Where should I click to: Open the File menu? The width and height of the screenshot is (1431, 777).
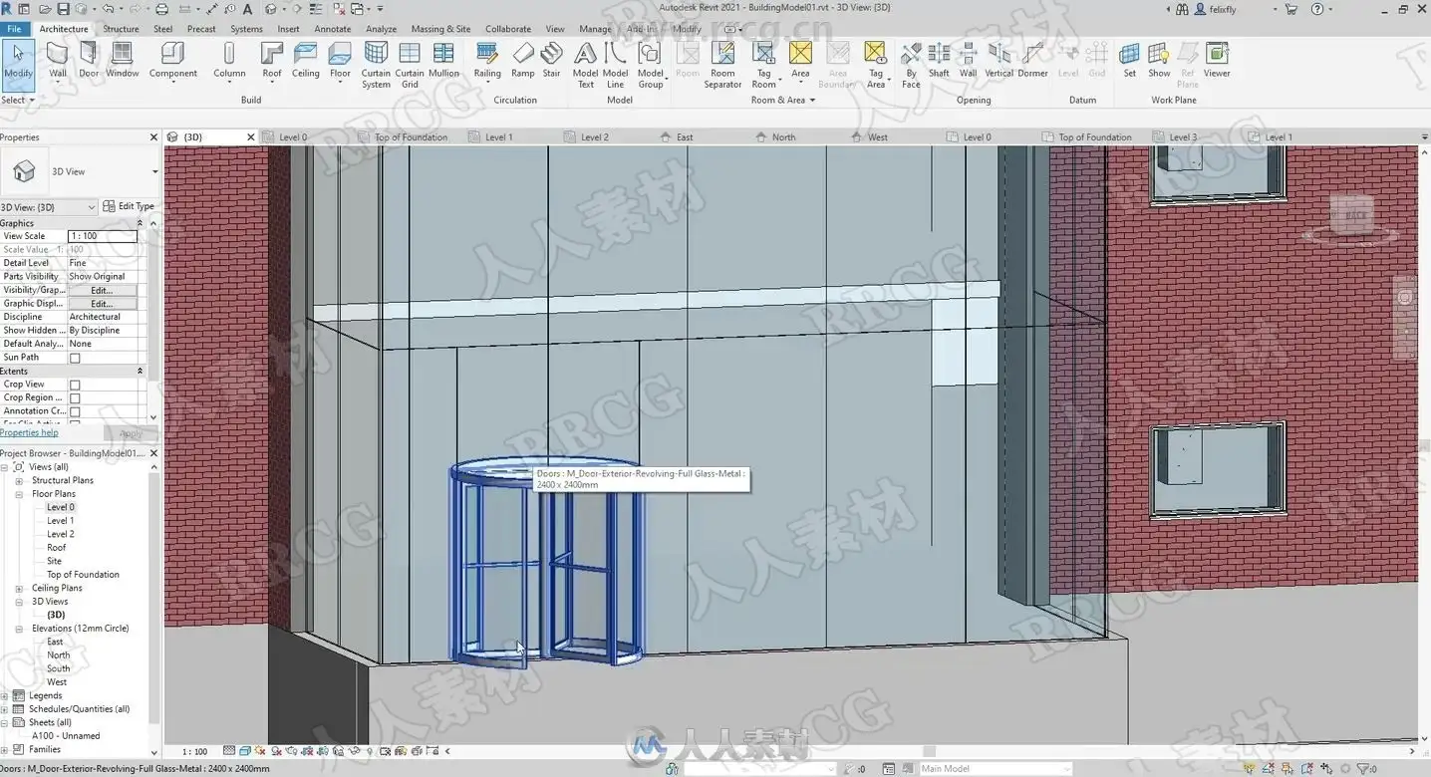pyautogui.click(x=14, y=29)
